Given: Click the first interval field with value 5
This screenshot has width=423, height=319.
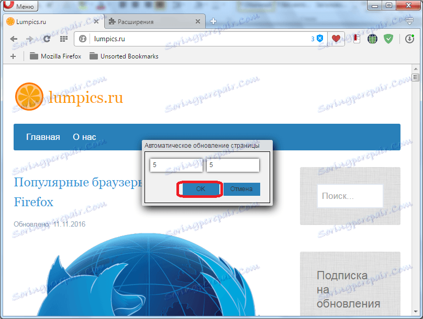Looking at the screenshot, I should (176, 165).
